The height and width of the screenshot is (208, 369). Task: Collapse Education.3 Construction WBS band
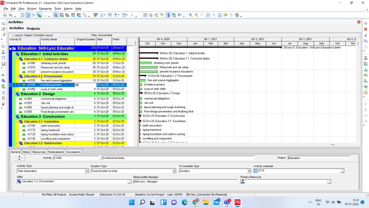[x=14, y=116]
